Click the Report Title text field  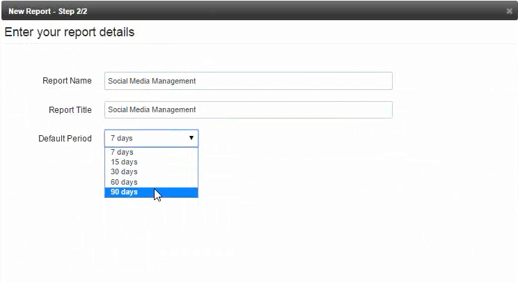pyautogui.click(x=249, y=109)
